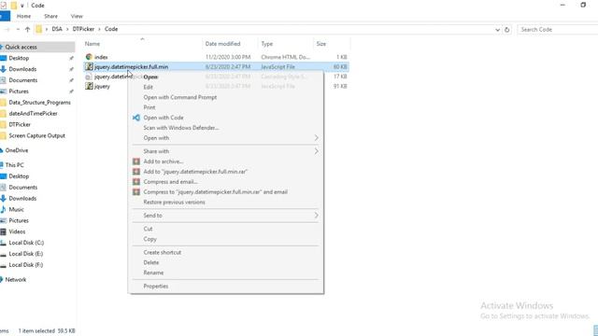Choose Add to jquery.datetimepicker.full.min.rar
This screenshot has height=336, width=598.
click(x=225, y=172)
